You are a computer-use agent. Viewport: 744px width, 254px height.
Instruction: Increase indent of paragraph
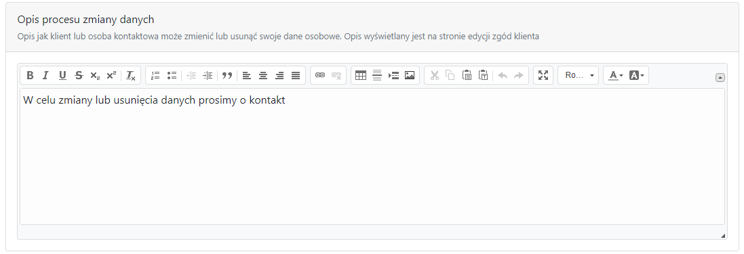click(208, 75)
